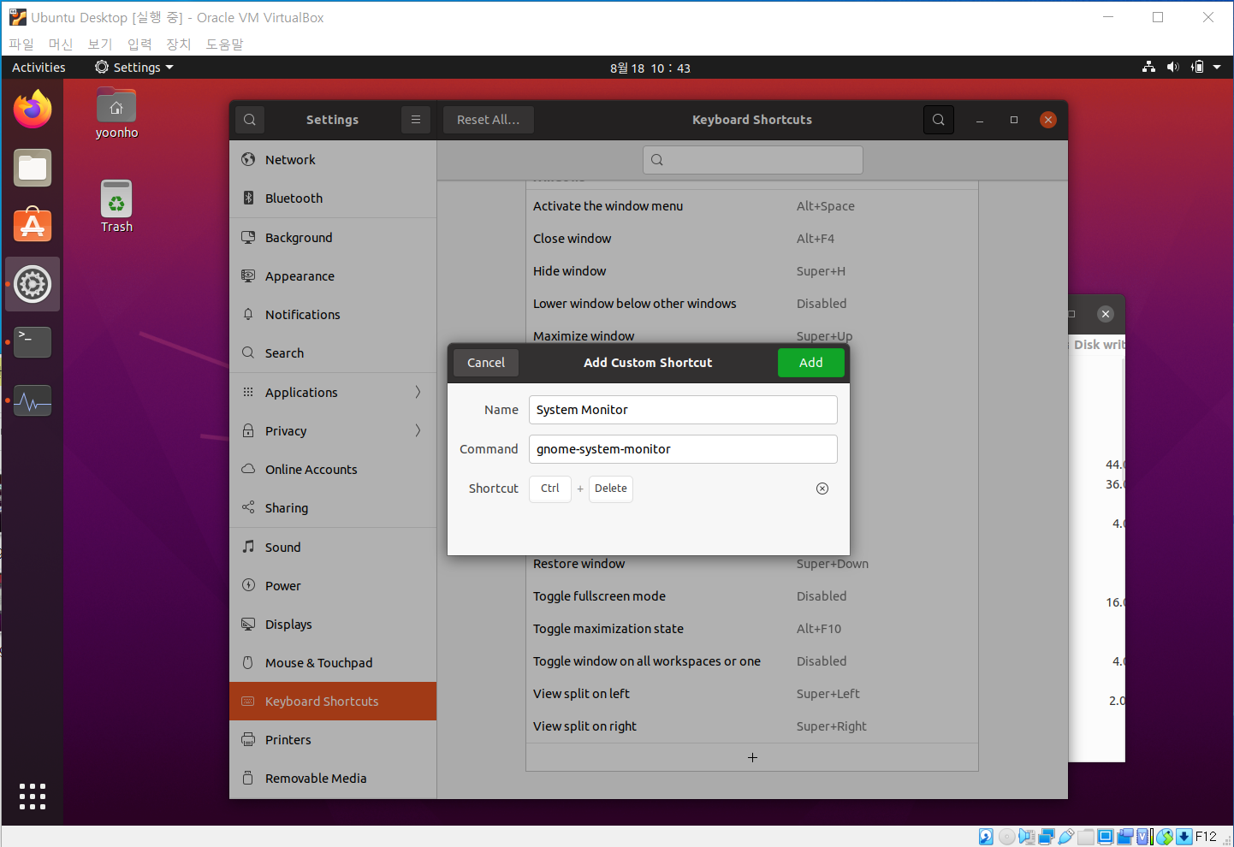Open the clock 8월 18 10:43

click(650, 68)
